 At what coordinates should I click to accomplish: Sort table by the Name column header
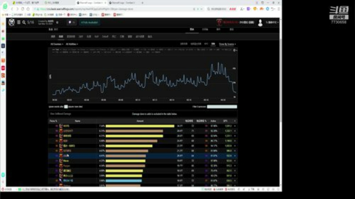[x=77, y=121]
